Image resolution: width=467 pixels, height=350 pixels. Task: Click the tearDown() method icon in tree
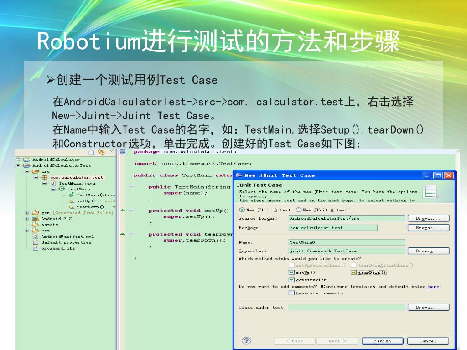click(71, 207)
